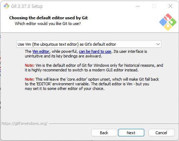This screenshot has height=141, width=179.
Task: Click the Back button
Action: [104, 133]
